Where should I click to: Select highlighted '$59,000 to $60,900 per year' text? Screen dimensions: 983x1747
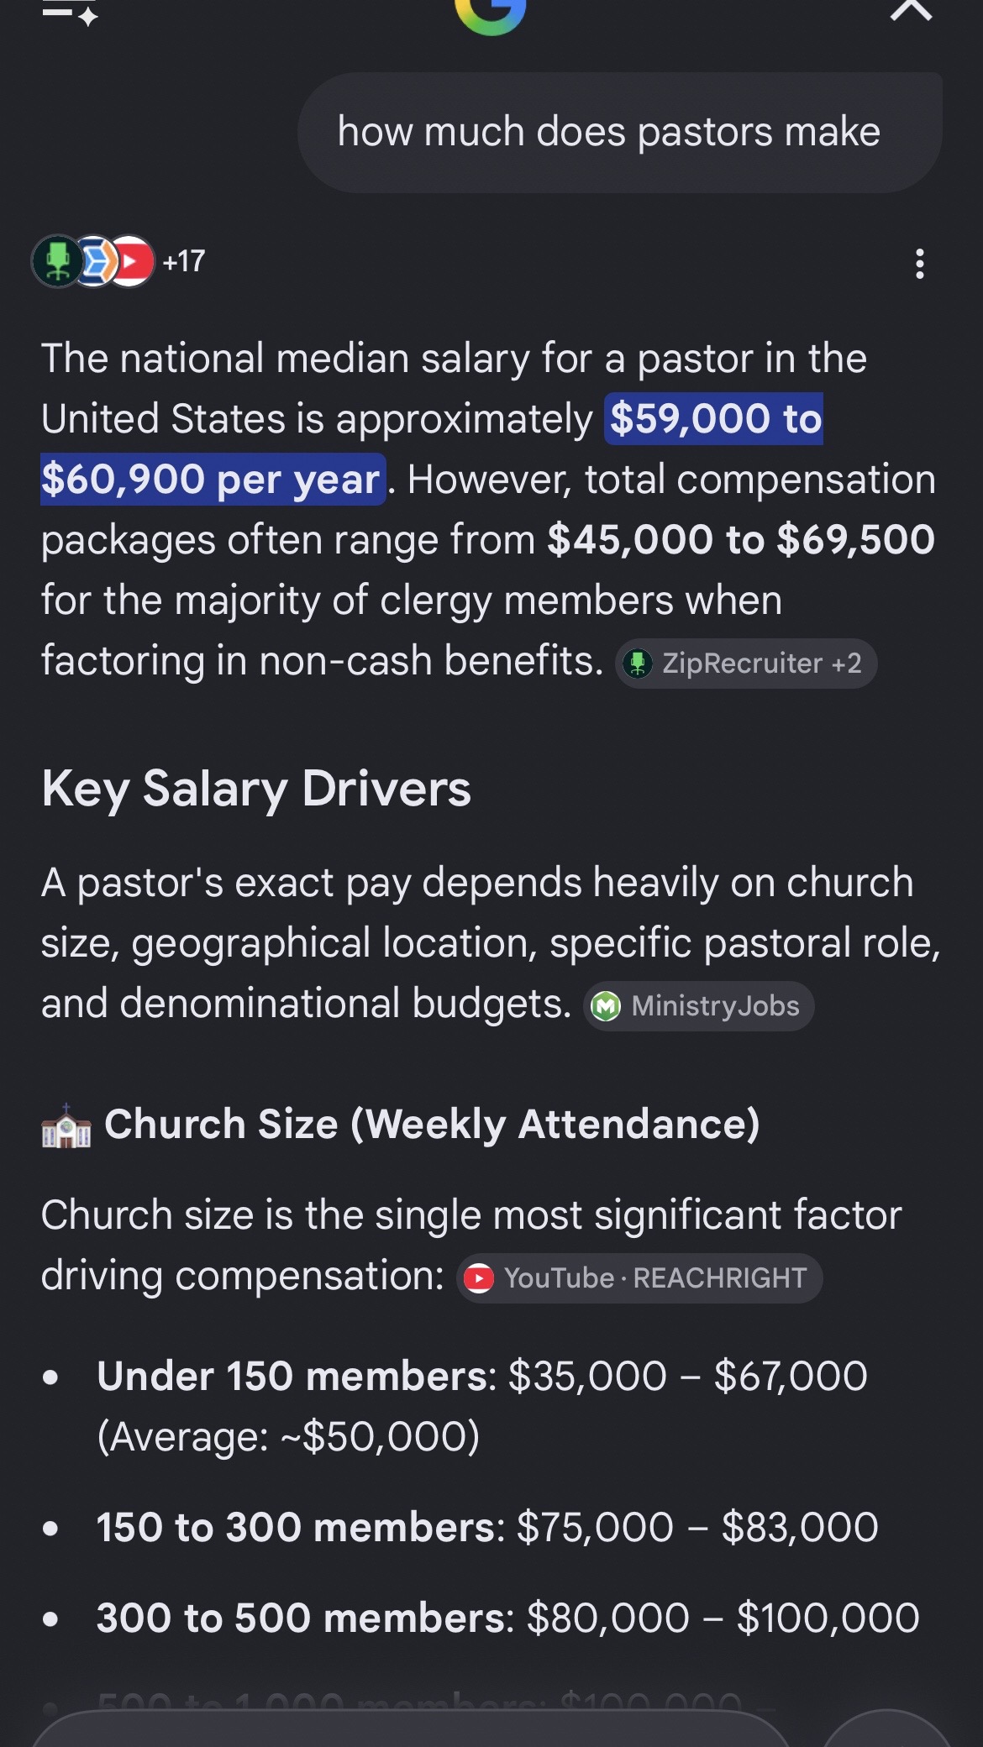pyautogui.click(x=432, y=449)
